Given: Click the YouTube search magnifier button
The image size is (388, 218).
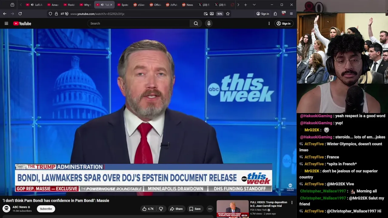Looking at the screenshot, I should (196, 23).
